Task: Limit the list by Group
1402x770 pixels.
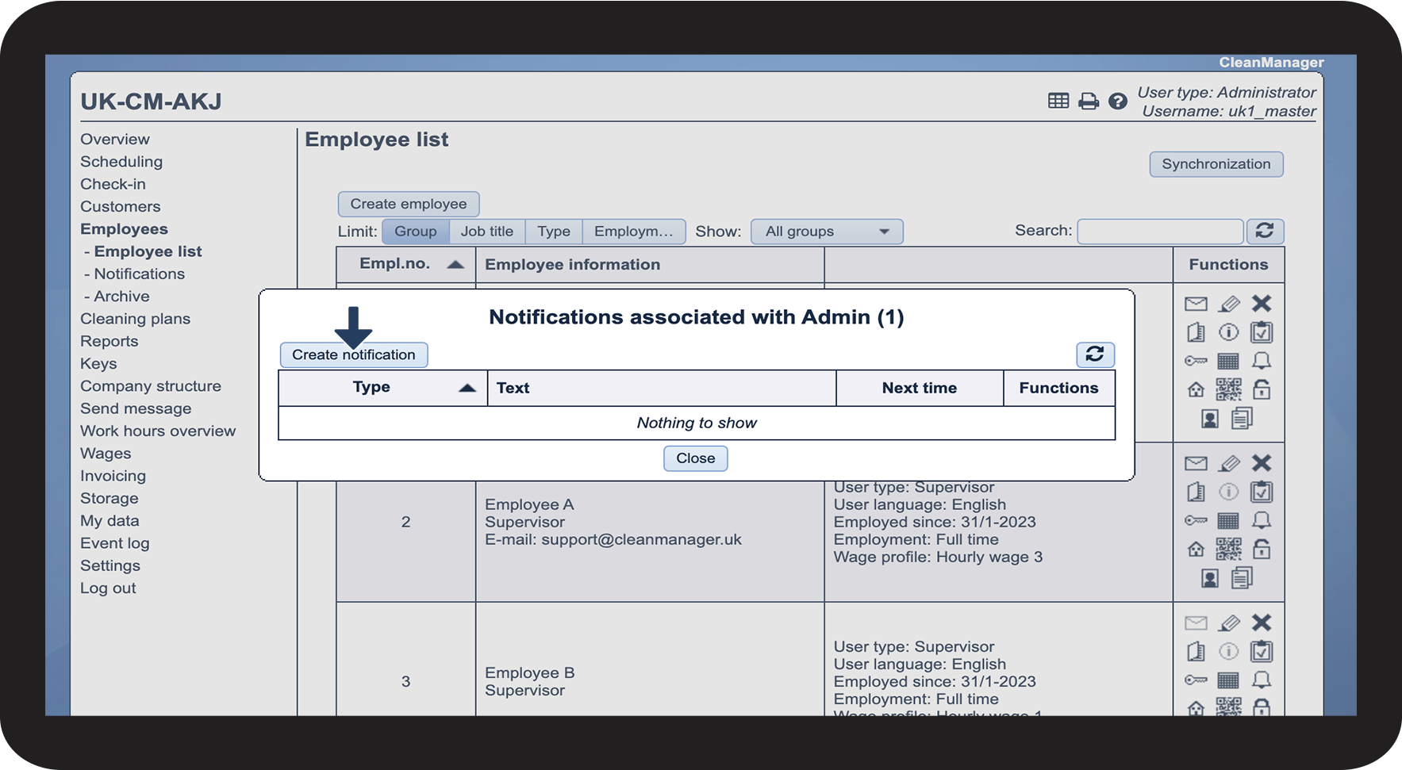Action: coord(416,232)
